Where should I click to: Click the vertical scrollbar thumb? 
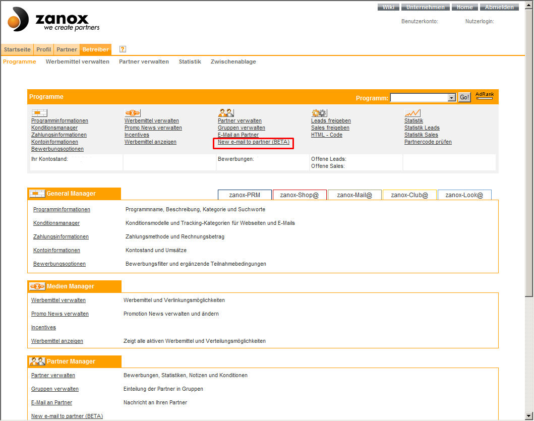[529, 153]
